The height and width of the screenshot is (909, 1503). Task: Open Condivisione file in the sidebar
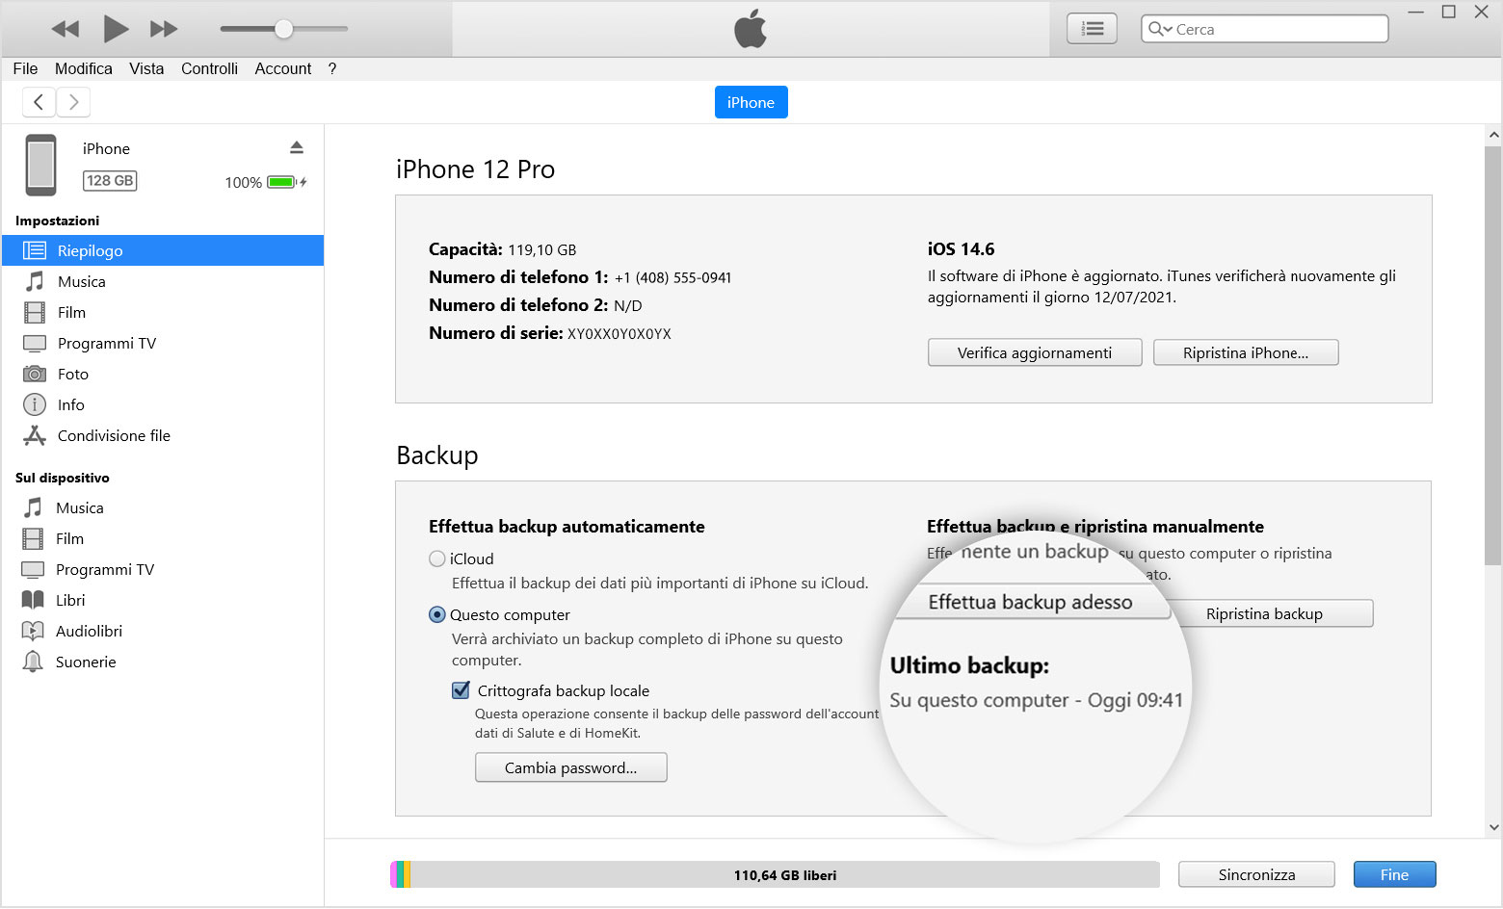[114, 435]
